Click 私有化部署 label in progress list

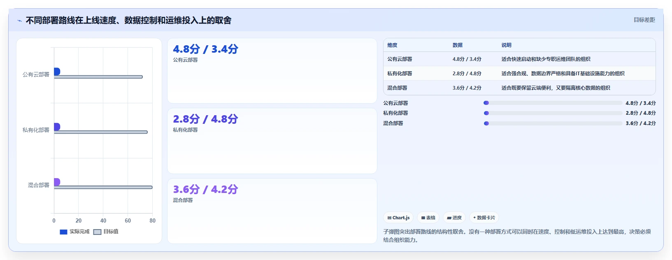point(395,113)
